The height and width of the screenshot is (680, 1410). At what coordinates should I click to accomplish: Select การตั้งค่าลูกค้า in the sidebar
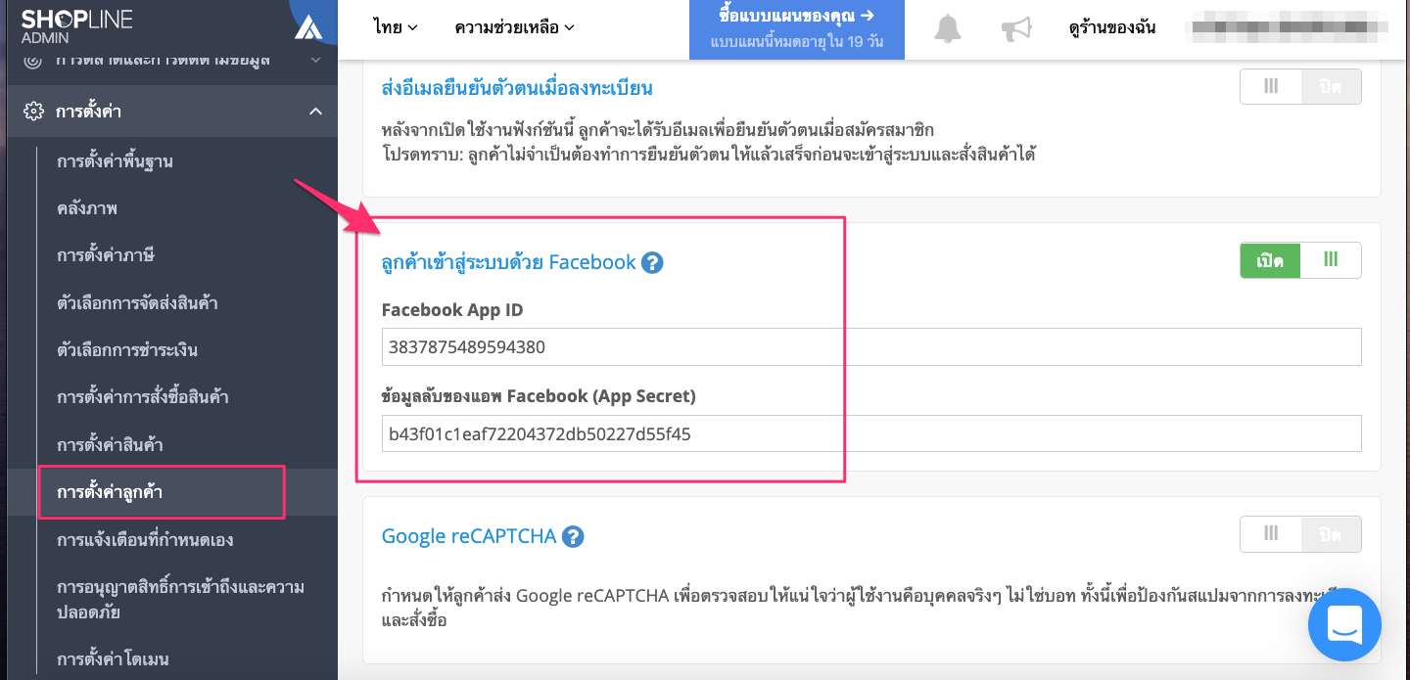pos(110,492)
